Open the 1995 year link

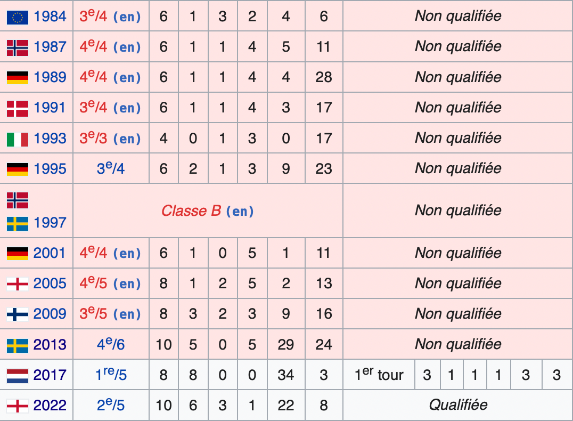50,169
